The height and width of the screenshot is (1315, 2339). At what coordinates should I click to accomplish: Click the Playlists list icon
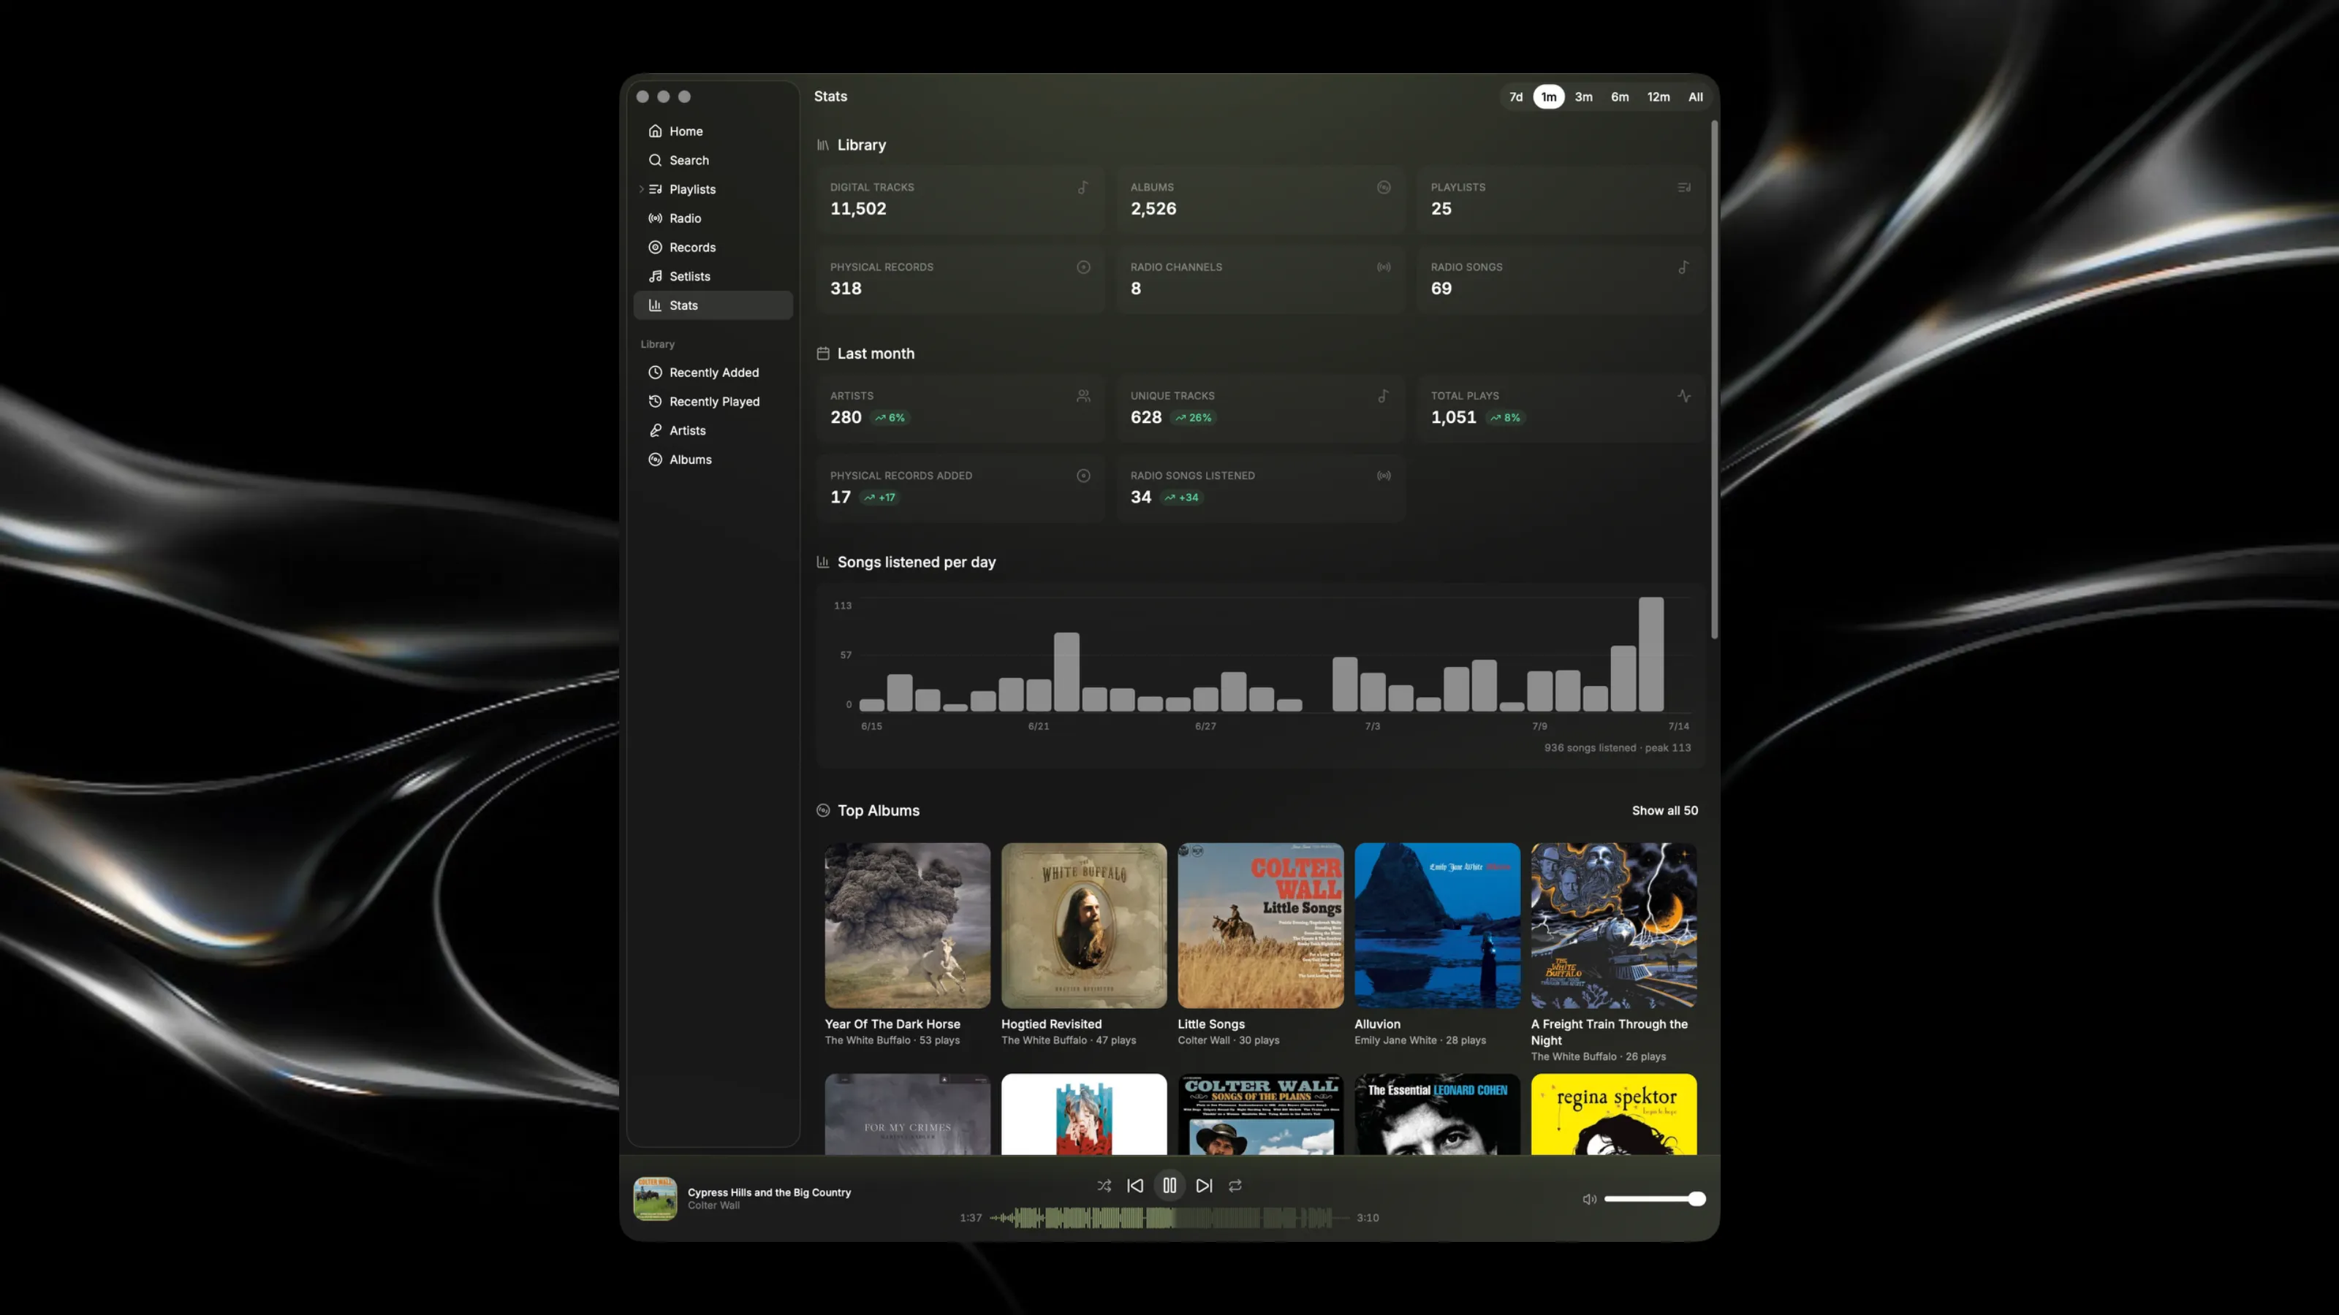(655, 190)
